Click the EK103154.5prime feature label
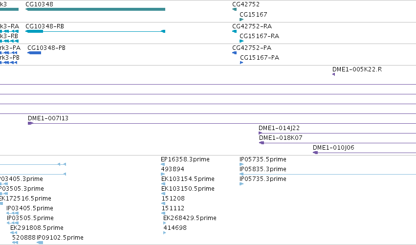This screenshot has width=416, height=245. 188,179
